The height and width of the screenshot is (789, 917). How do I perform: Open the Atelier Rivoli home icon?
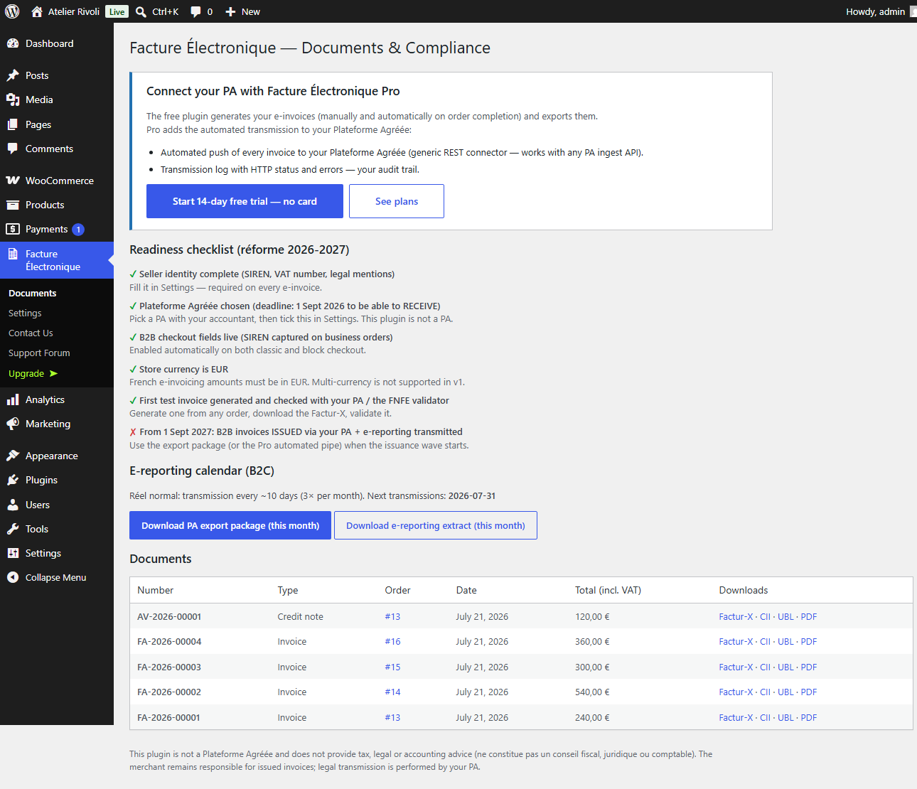[37, 11]
